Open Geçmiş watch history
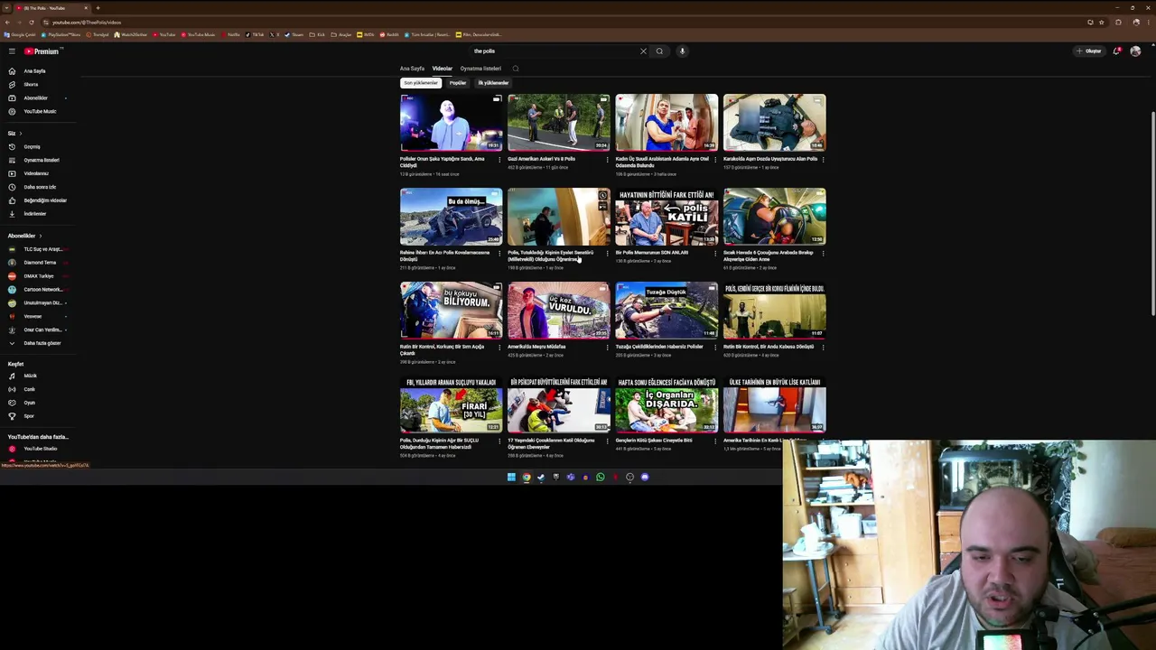Viewport: 1156px width, 650px height. pos(32,146)
